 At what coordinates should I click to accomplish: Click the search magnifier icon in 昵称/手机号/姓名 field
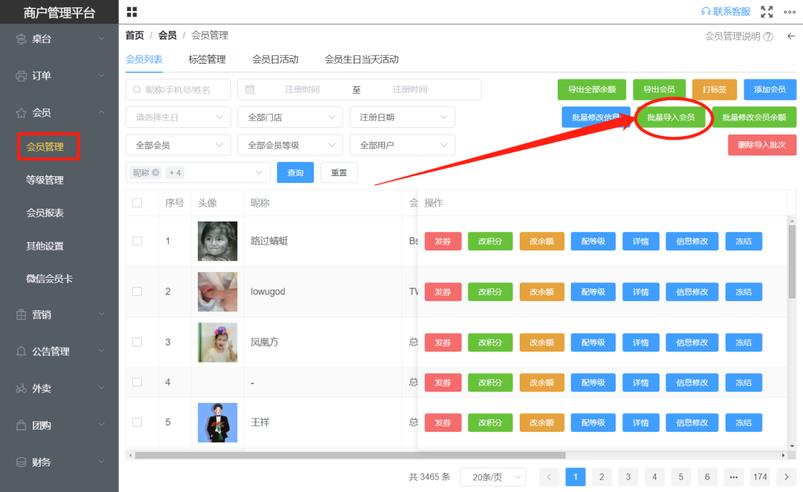pyautogui.click(x=137, y=90)
